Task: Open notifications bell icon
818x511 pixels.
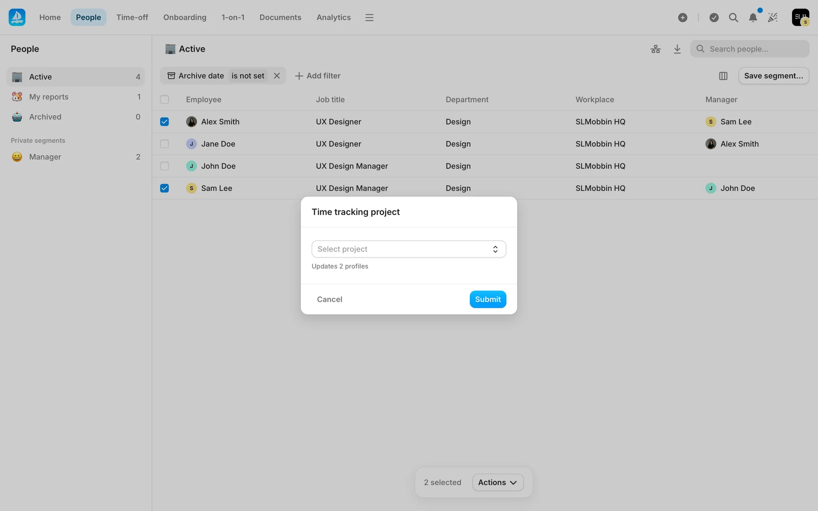Action: [x=753, y=17]
